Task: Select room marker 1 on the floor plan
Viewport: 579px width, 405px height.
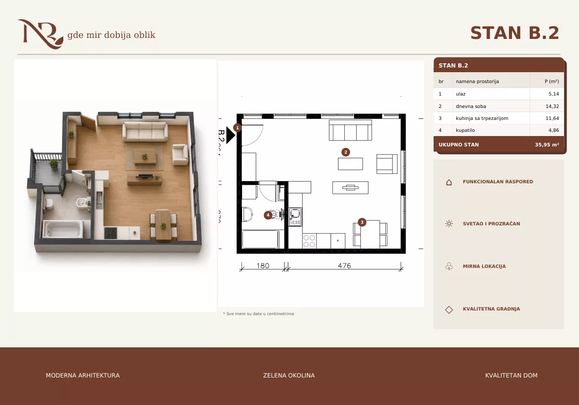Action: tap(237, 128)
